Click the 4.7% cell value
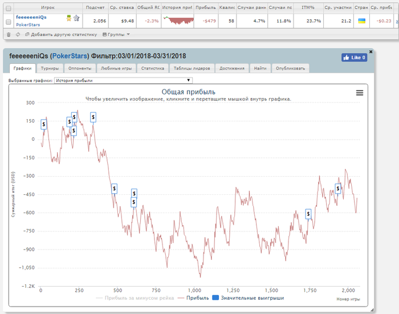This screenshot has height=314, width=399. click(259, 21)
